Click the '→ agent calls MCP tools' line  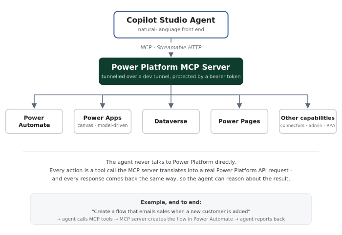pyautogui.click(x=171, y=219)
